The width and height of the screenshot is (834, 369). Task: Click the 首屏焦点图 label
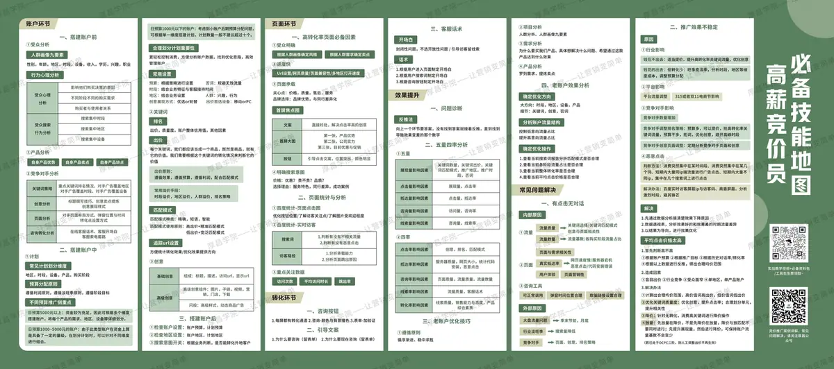point(289,110)
